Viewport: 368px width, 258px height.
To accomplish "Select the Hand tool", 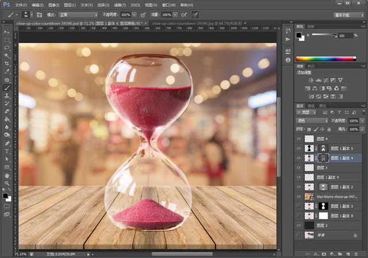I will click(7, 176).
